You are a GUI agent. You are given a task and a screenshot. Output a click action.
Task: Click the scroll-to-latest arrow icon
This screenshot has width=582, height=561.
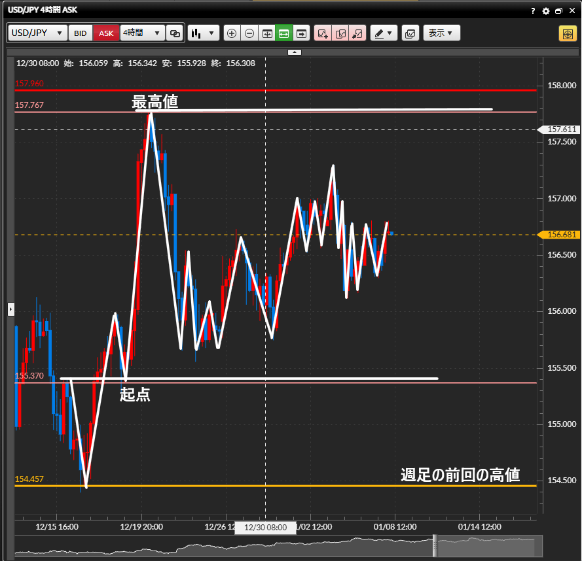pos(301,33)
